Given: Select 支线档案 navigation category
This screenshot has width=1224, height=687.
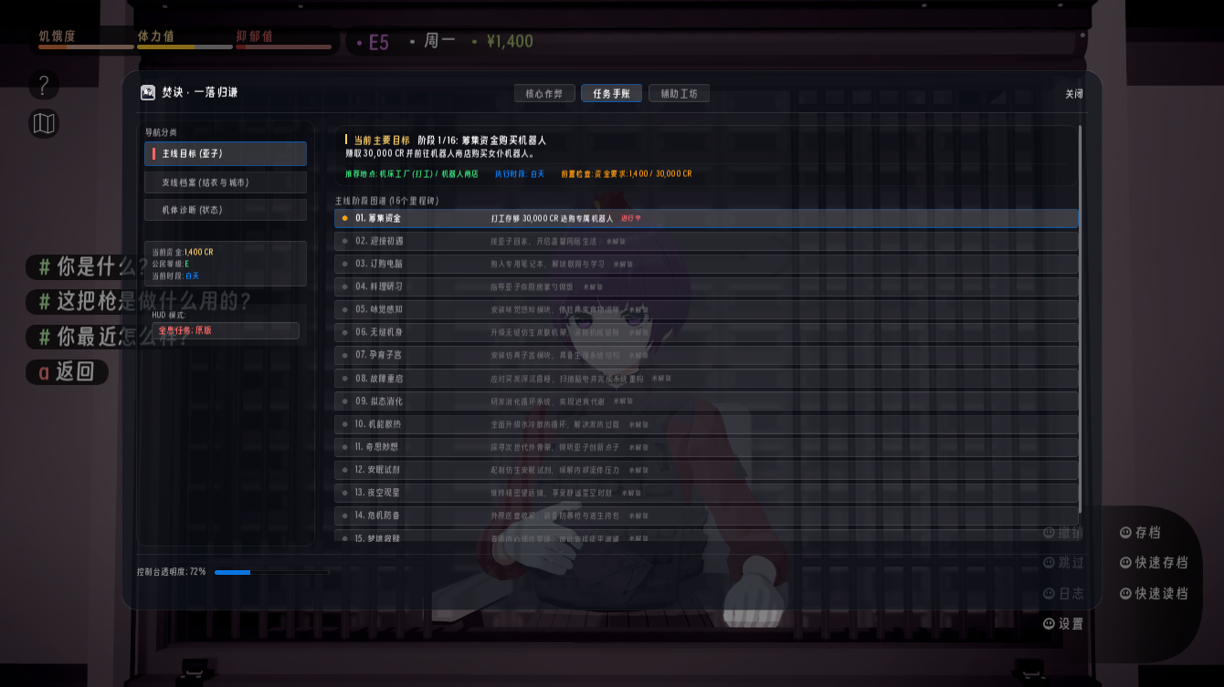Looking at the screenshot, I should click(x=226, y=182).
